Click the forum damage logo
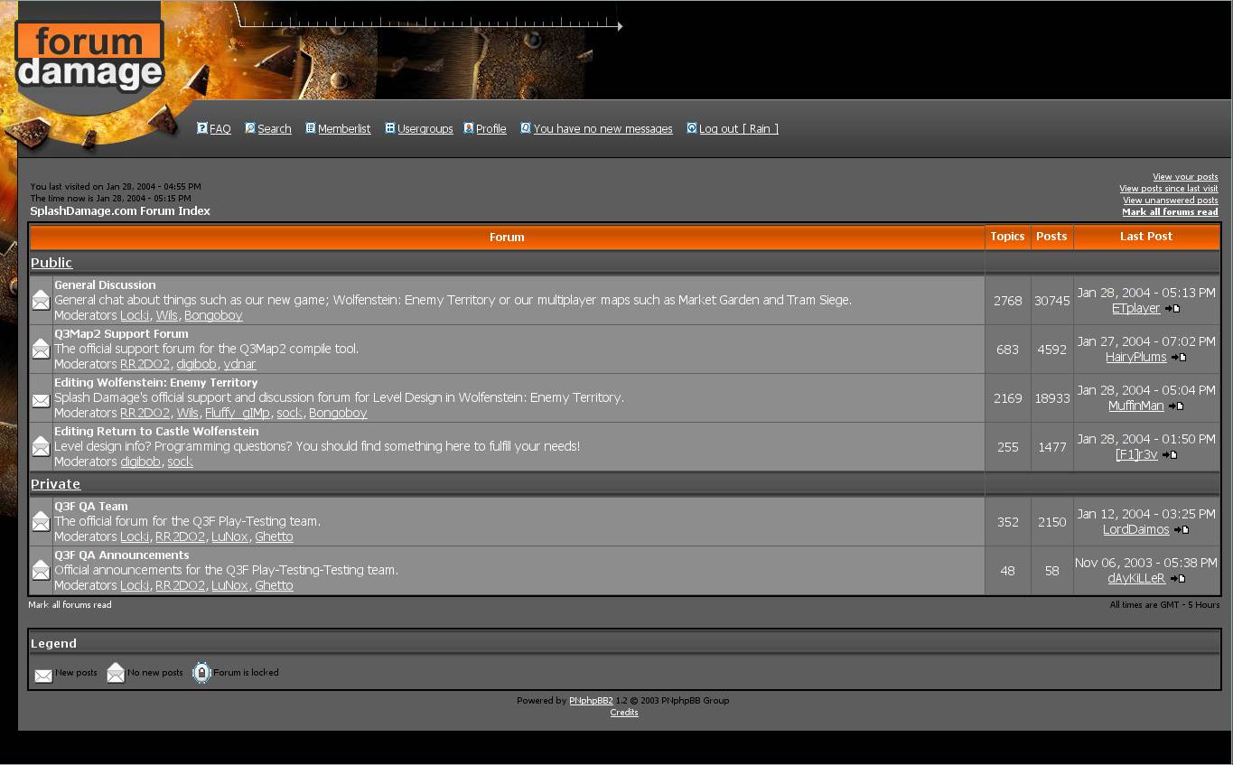This screenshot has height=765, width=1233. [x=89, y=56]
